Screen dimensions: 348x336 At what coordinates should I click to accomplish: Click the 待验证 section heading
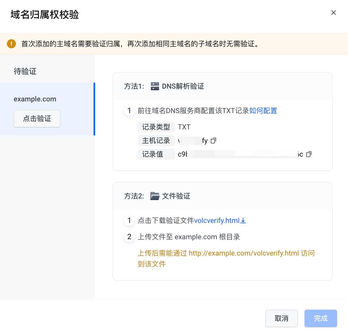pyautogui.click(x=25, y=71)
